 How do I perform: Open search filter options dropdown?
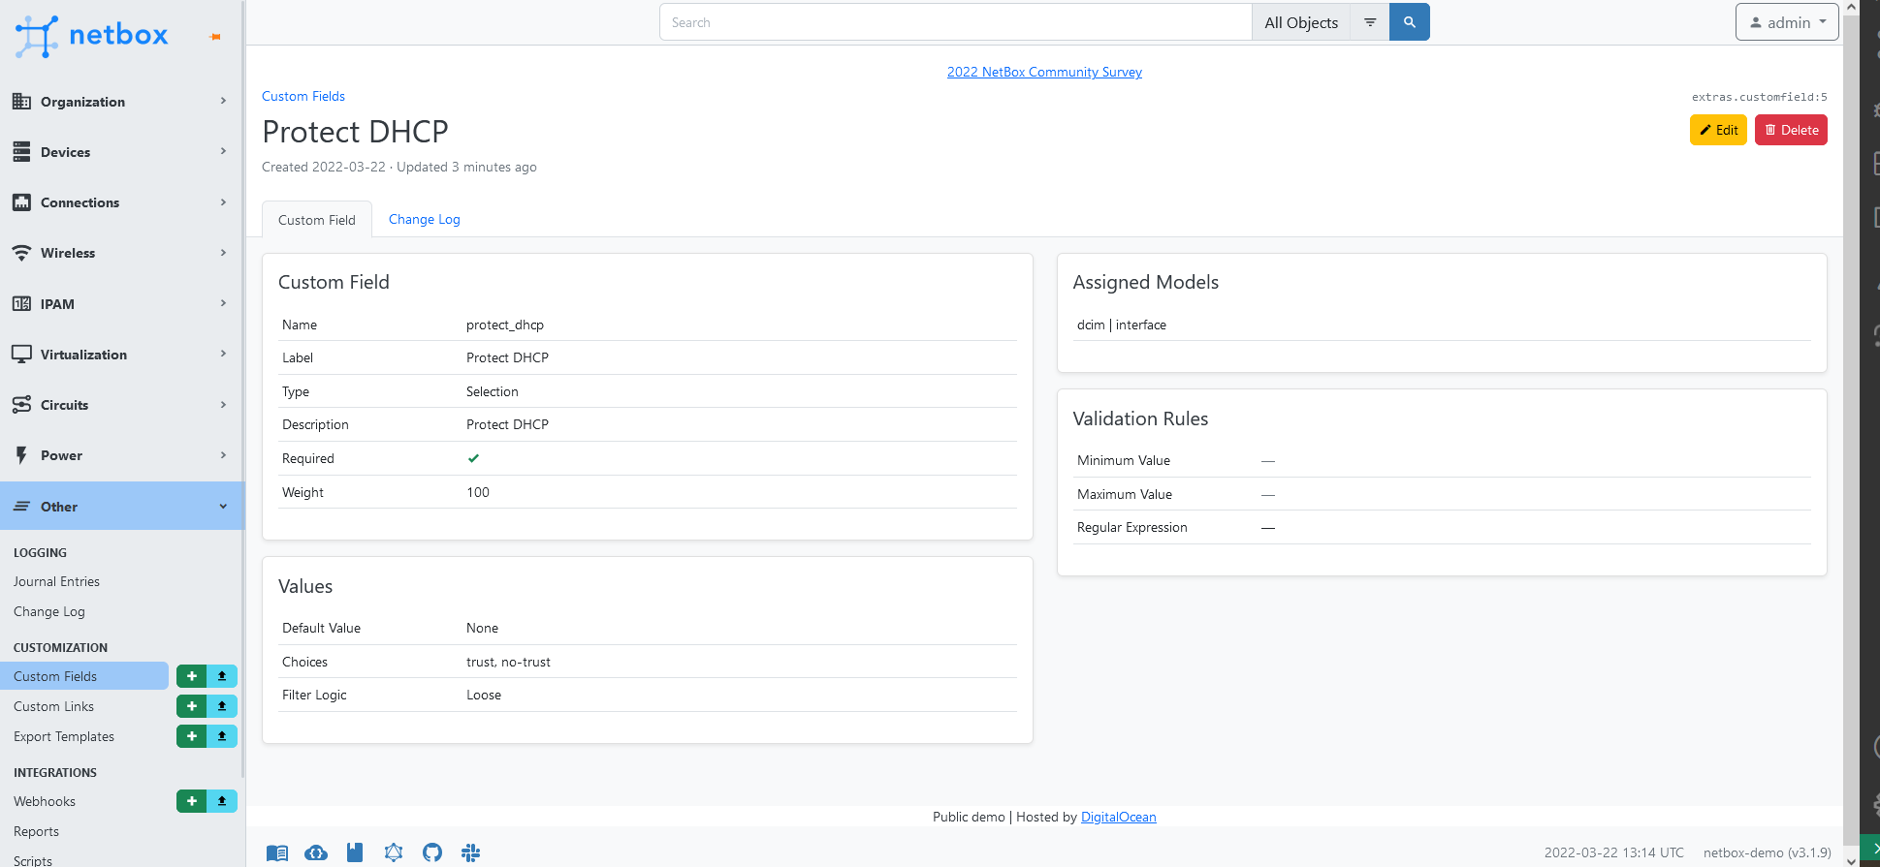pyautogui.click(x=1370, y=22)
